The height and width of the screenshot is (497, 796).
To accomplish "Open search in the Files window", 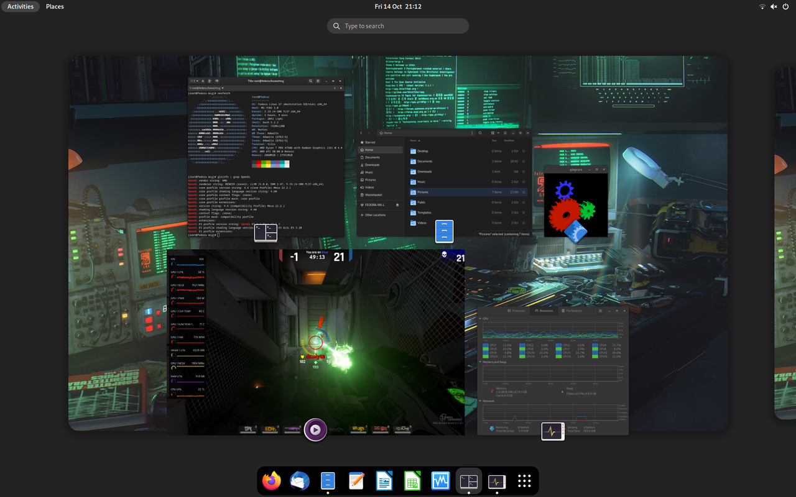I will click(x=480, y=133).
